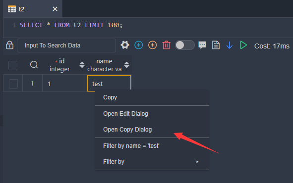The image size is (293, 183).
Task: Choose Open Copy Dialog menu entry
Action: click(x=152, y=130)
